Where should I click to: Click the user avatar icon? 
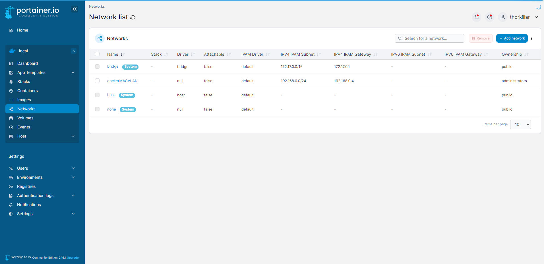tap(503, 17)
